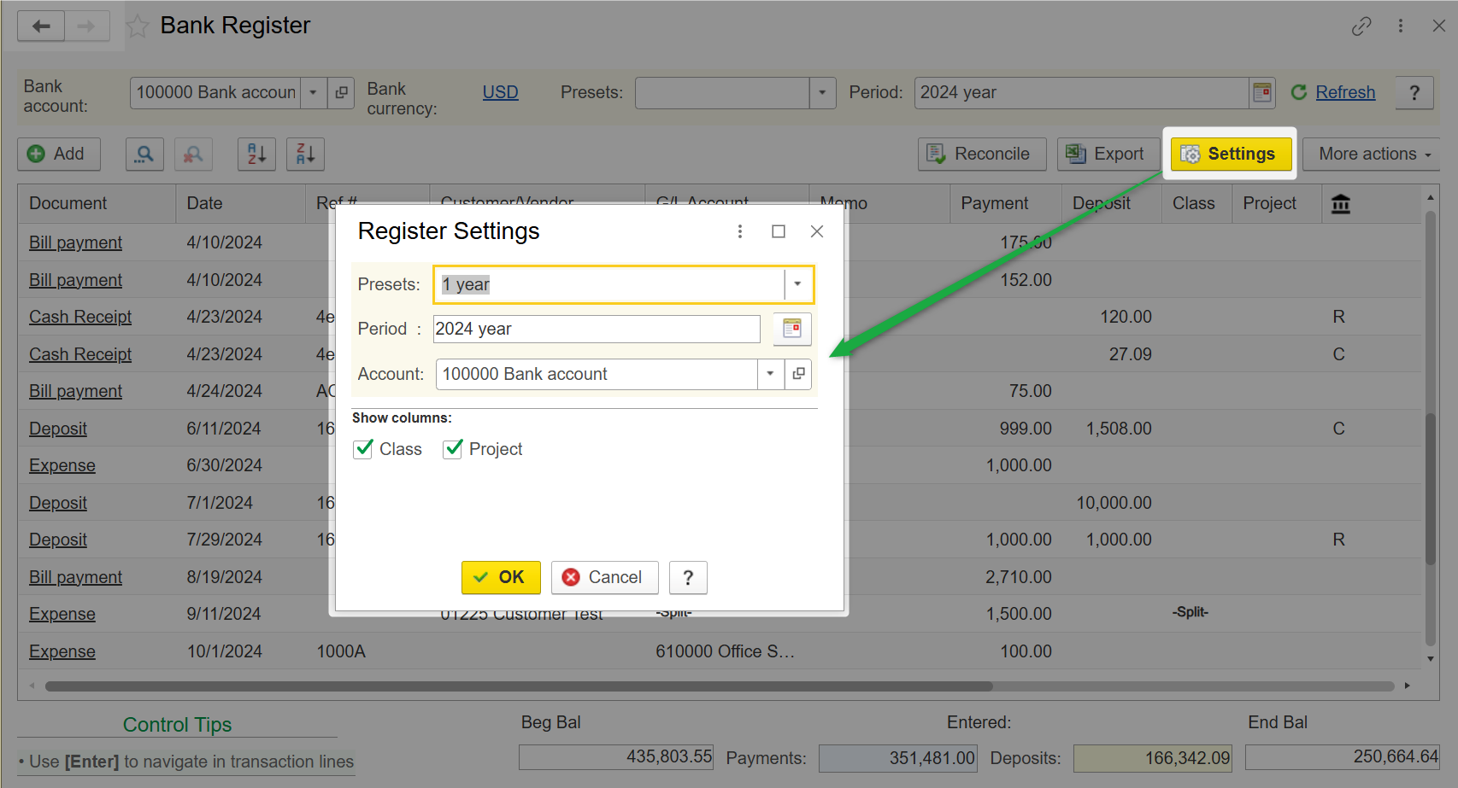
Task: Open Register Settings dialog three-dot menu
Action: [x=740, y=231]
